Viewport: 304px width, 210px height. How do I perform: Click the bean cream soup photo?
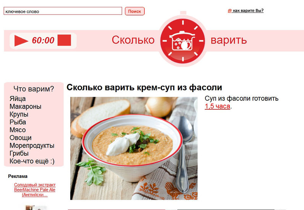[134, 149]
